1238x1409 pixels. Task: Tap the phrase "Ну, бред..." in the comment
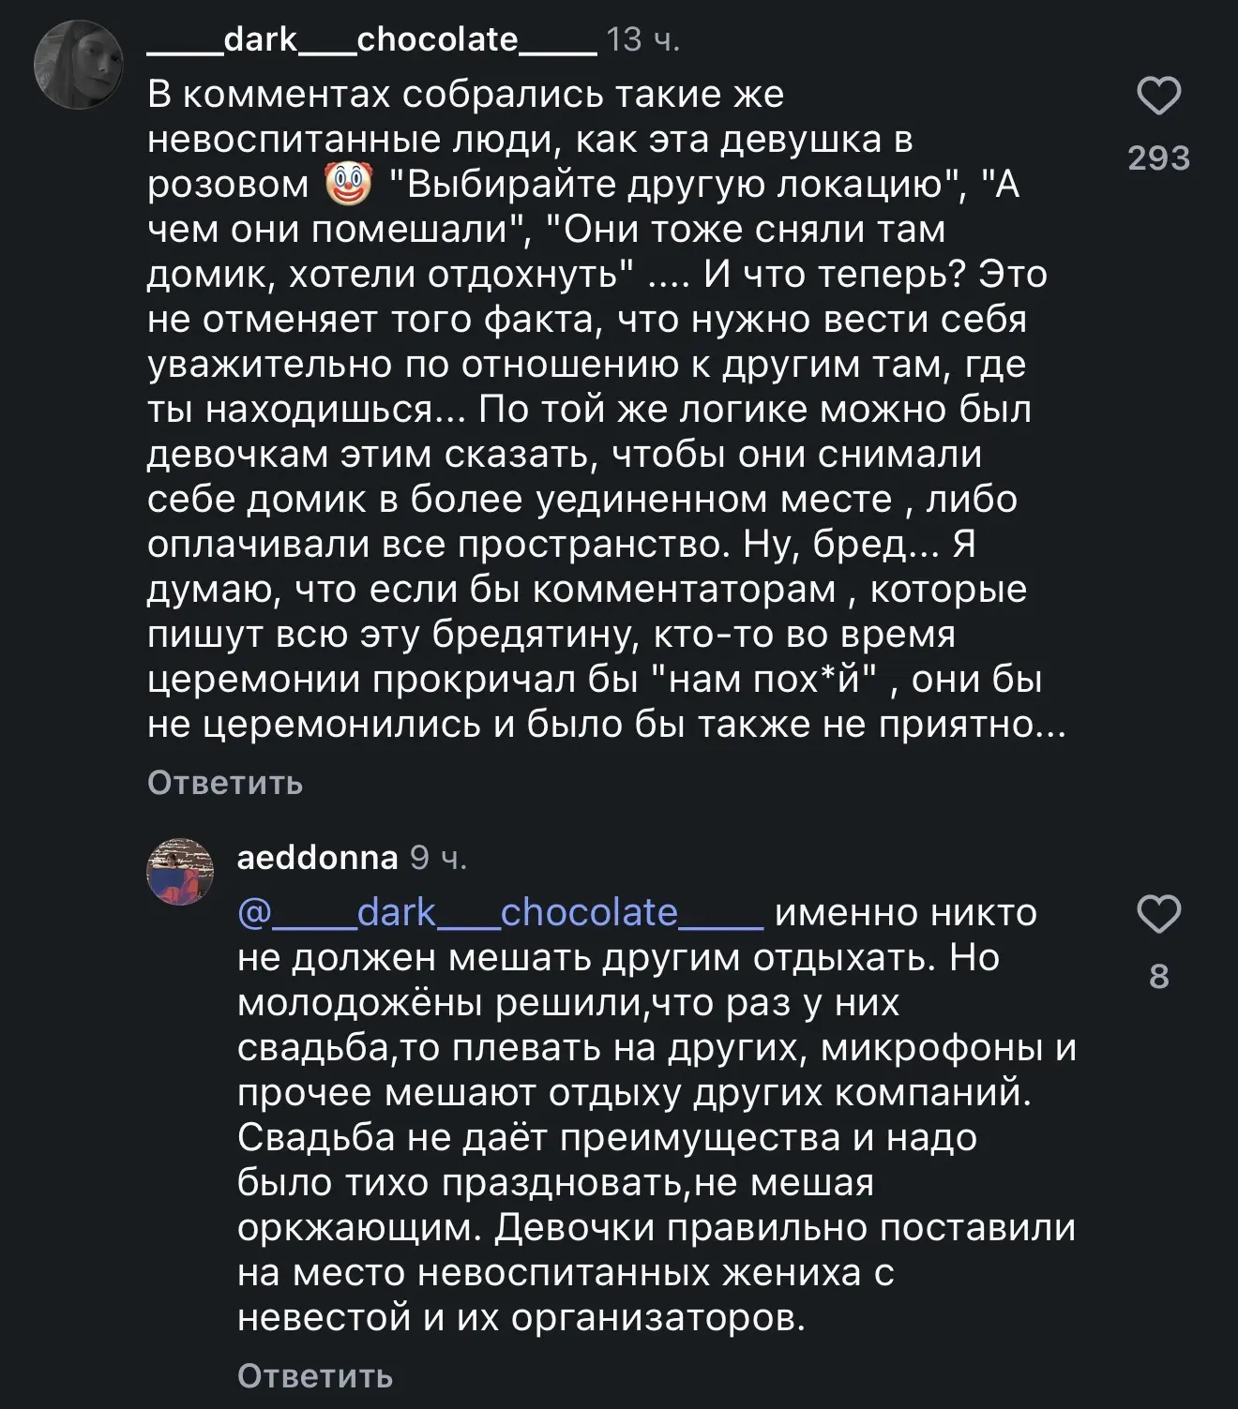point(841,545)
